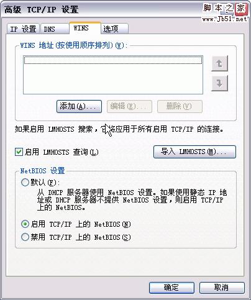Move WINS address up with arrow button

click(219, 63)
